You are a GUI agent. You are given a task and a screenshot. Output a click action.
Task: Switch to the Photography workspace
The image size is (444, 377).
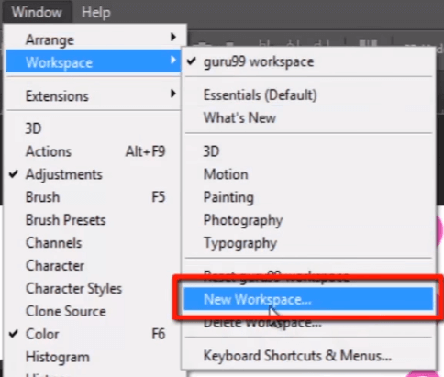coord(308,220)
